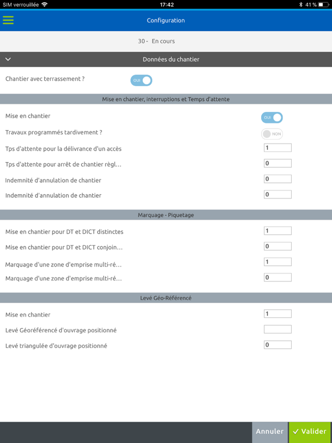Tap the battery icon in status bar

point(324,5)
